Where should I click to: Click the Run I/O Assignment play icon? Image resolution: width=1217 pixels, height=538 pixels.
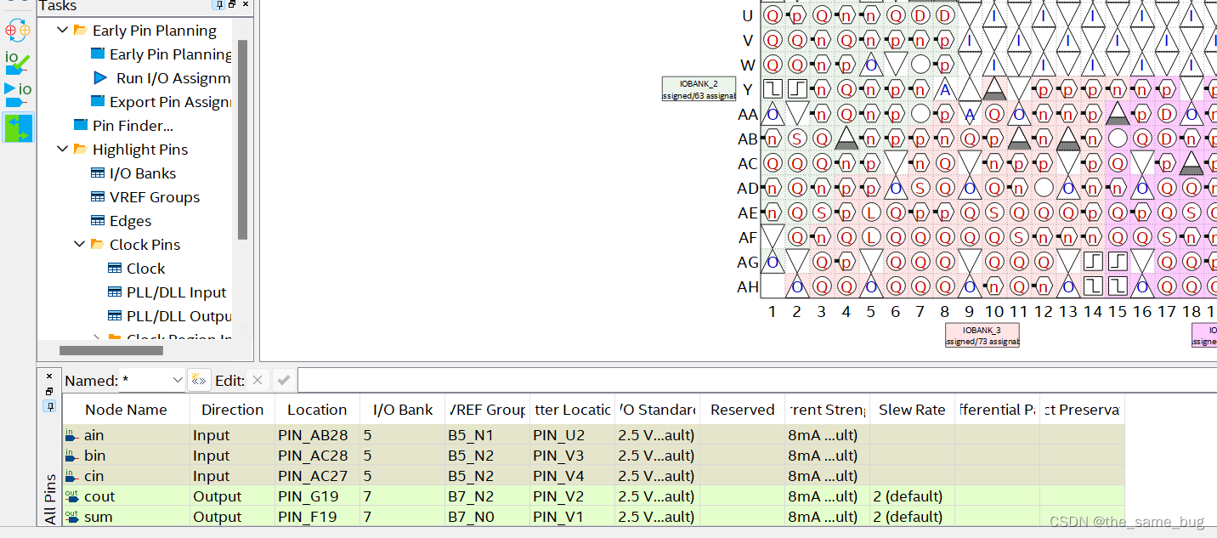pyautogui.click(x=100, y=77)
